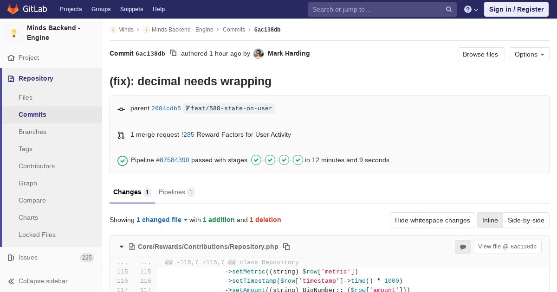
Task: Click the Browse files button
Action: point(480,54)
